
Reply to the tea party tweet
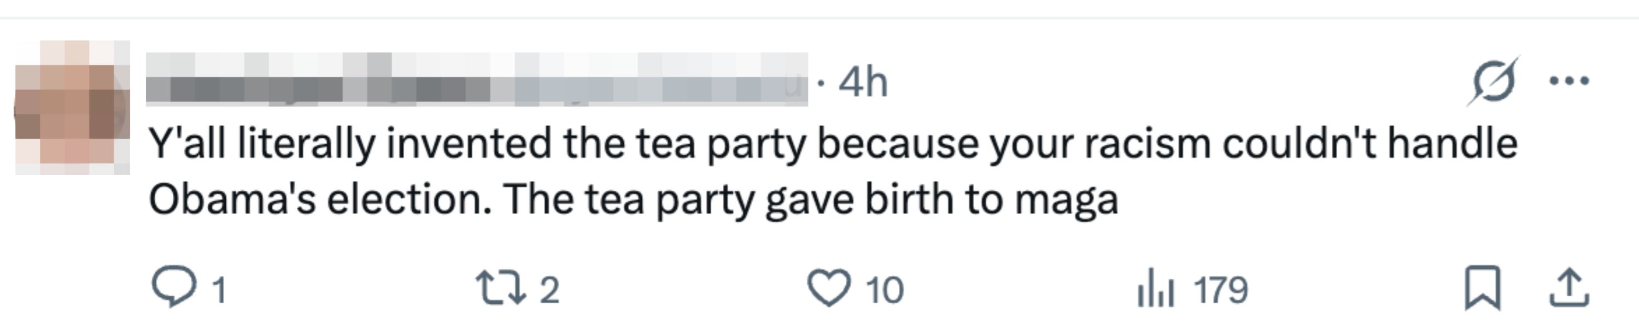pos(173,289)
